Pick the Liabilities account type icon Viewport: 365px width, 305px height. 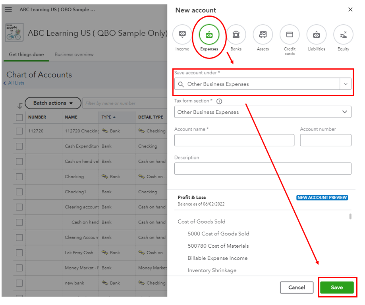point(317,35)
